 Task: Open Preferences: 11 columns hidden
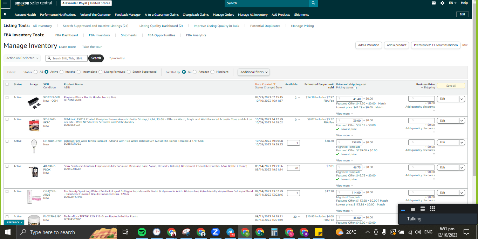click(x=436, y=45)
